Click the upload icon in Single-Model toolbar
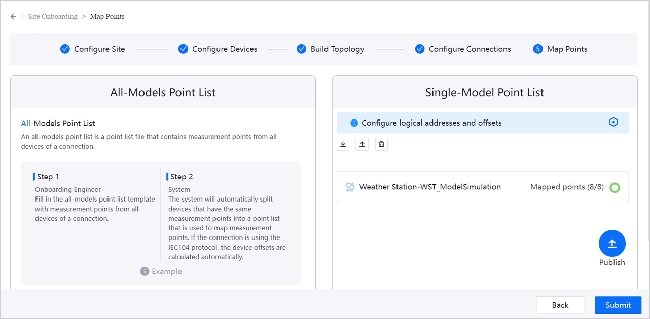 (x=362, y=144)
